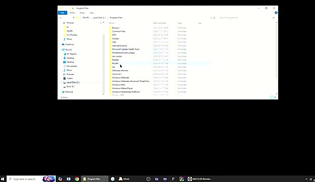315x182 pixels.
Task: Click the refresh button beside the address bar
Action: coord(214,18)
